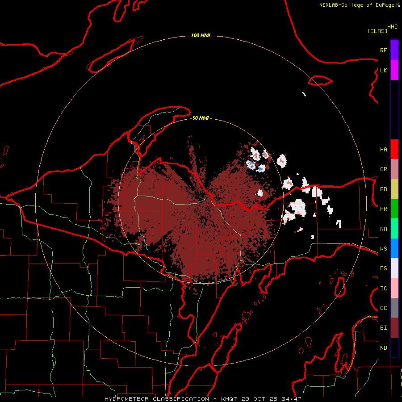Viewport: 402px width, 402px height.
Task: Click the RA legend label
Action: tap(383, 229)
